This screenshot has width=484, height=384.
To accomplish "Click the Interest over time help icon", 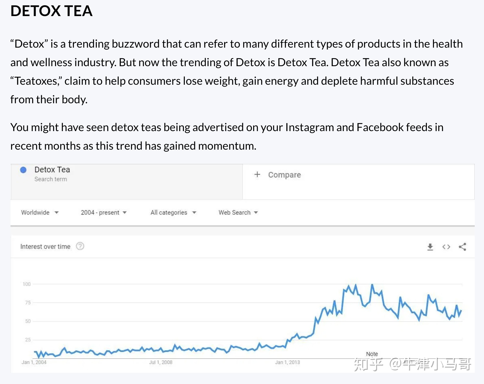I will click(80, 246).
